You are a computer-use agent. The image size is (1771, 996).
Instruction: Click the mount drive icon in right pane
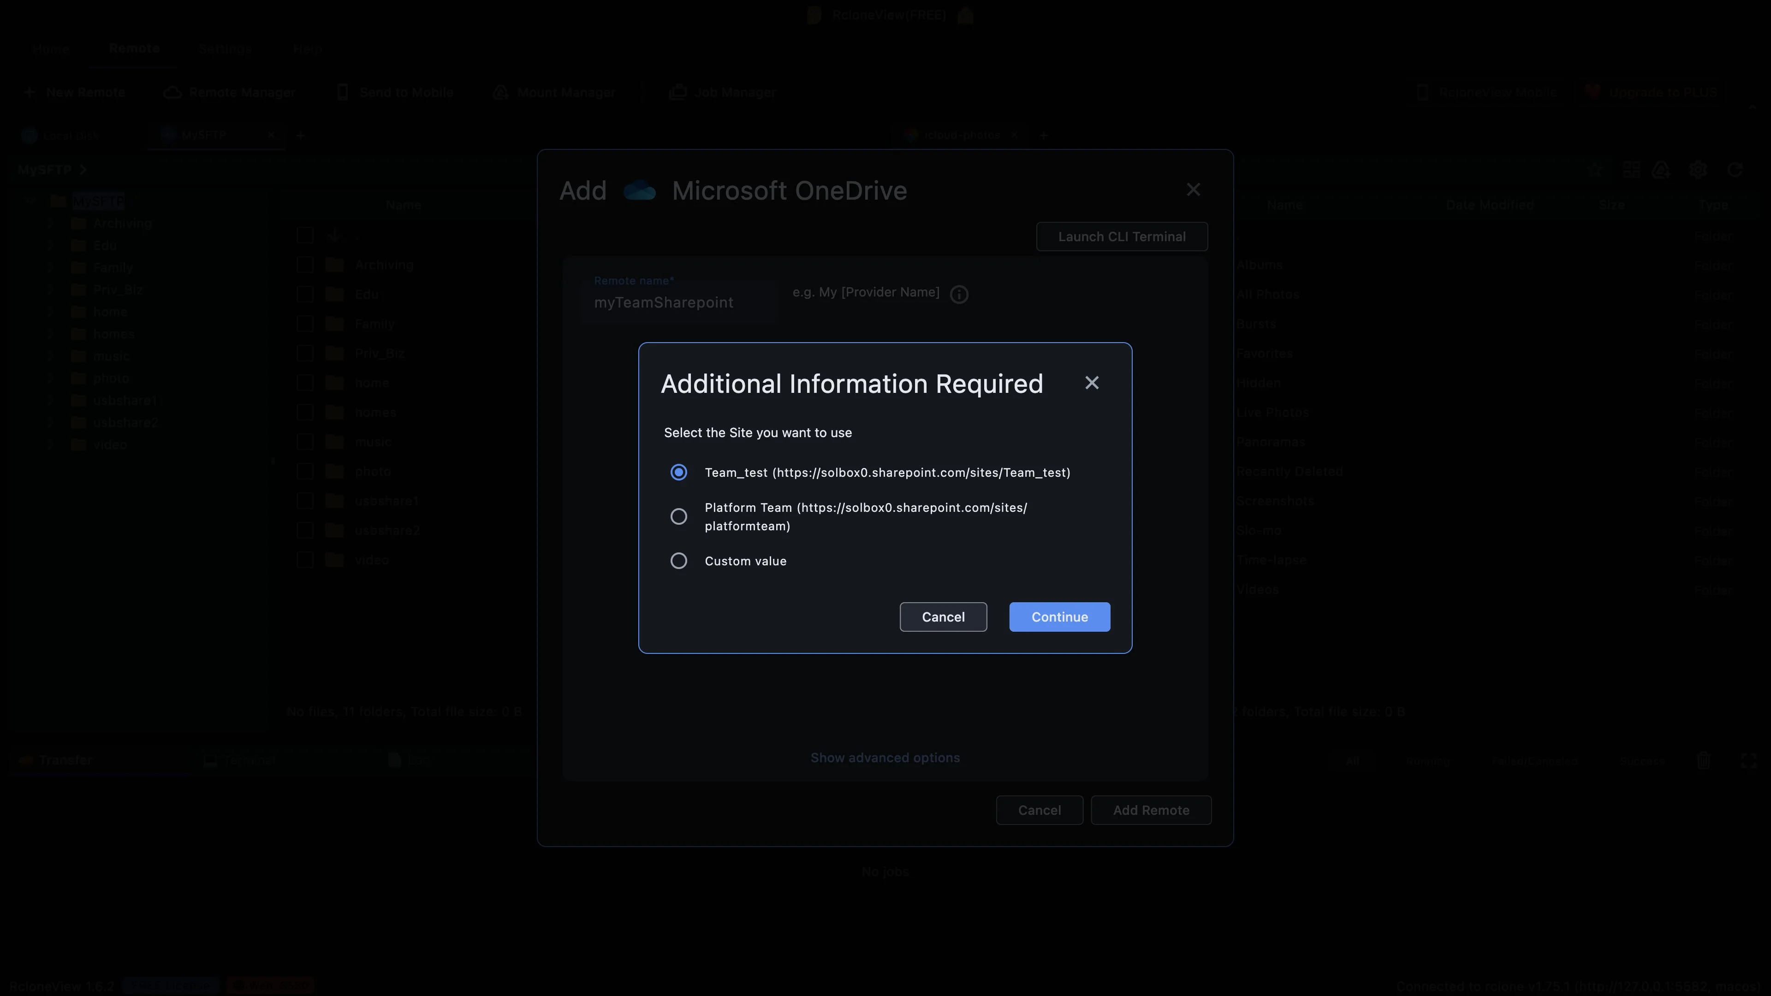[x=1661, y=170]
